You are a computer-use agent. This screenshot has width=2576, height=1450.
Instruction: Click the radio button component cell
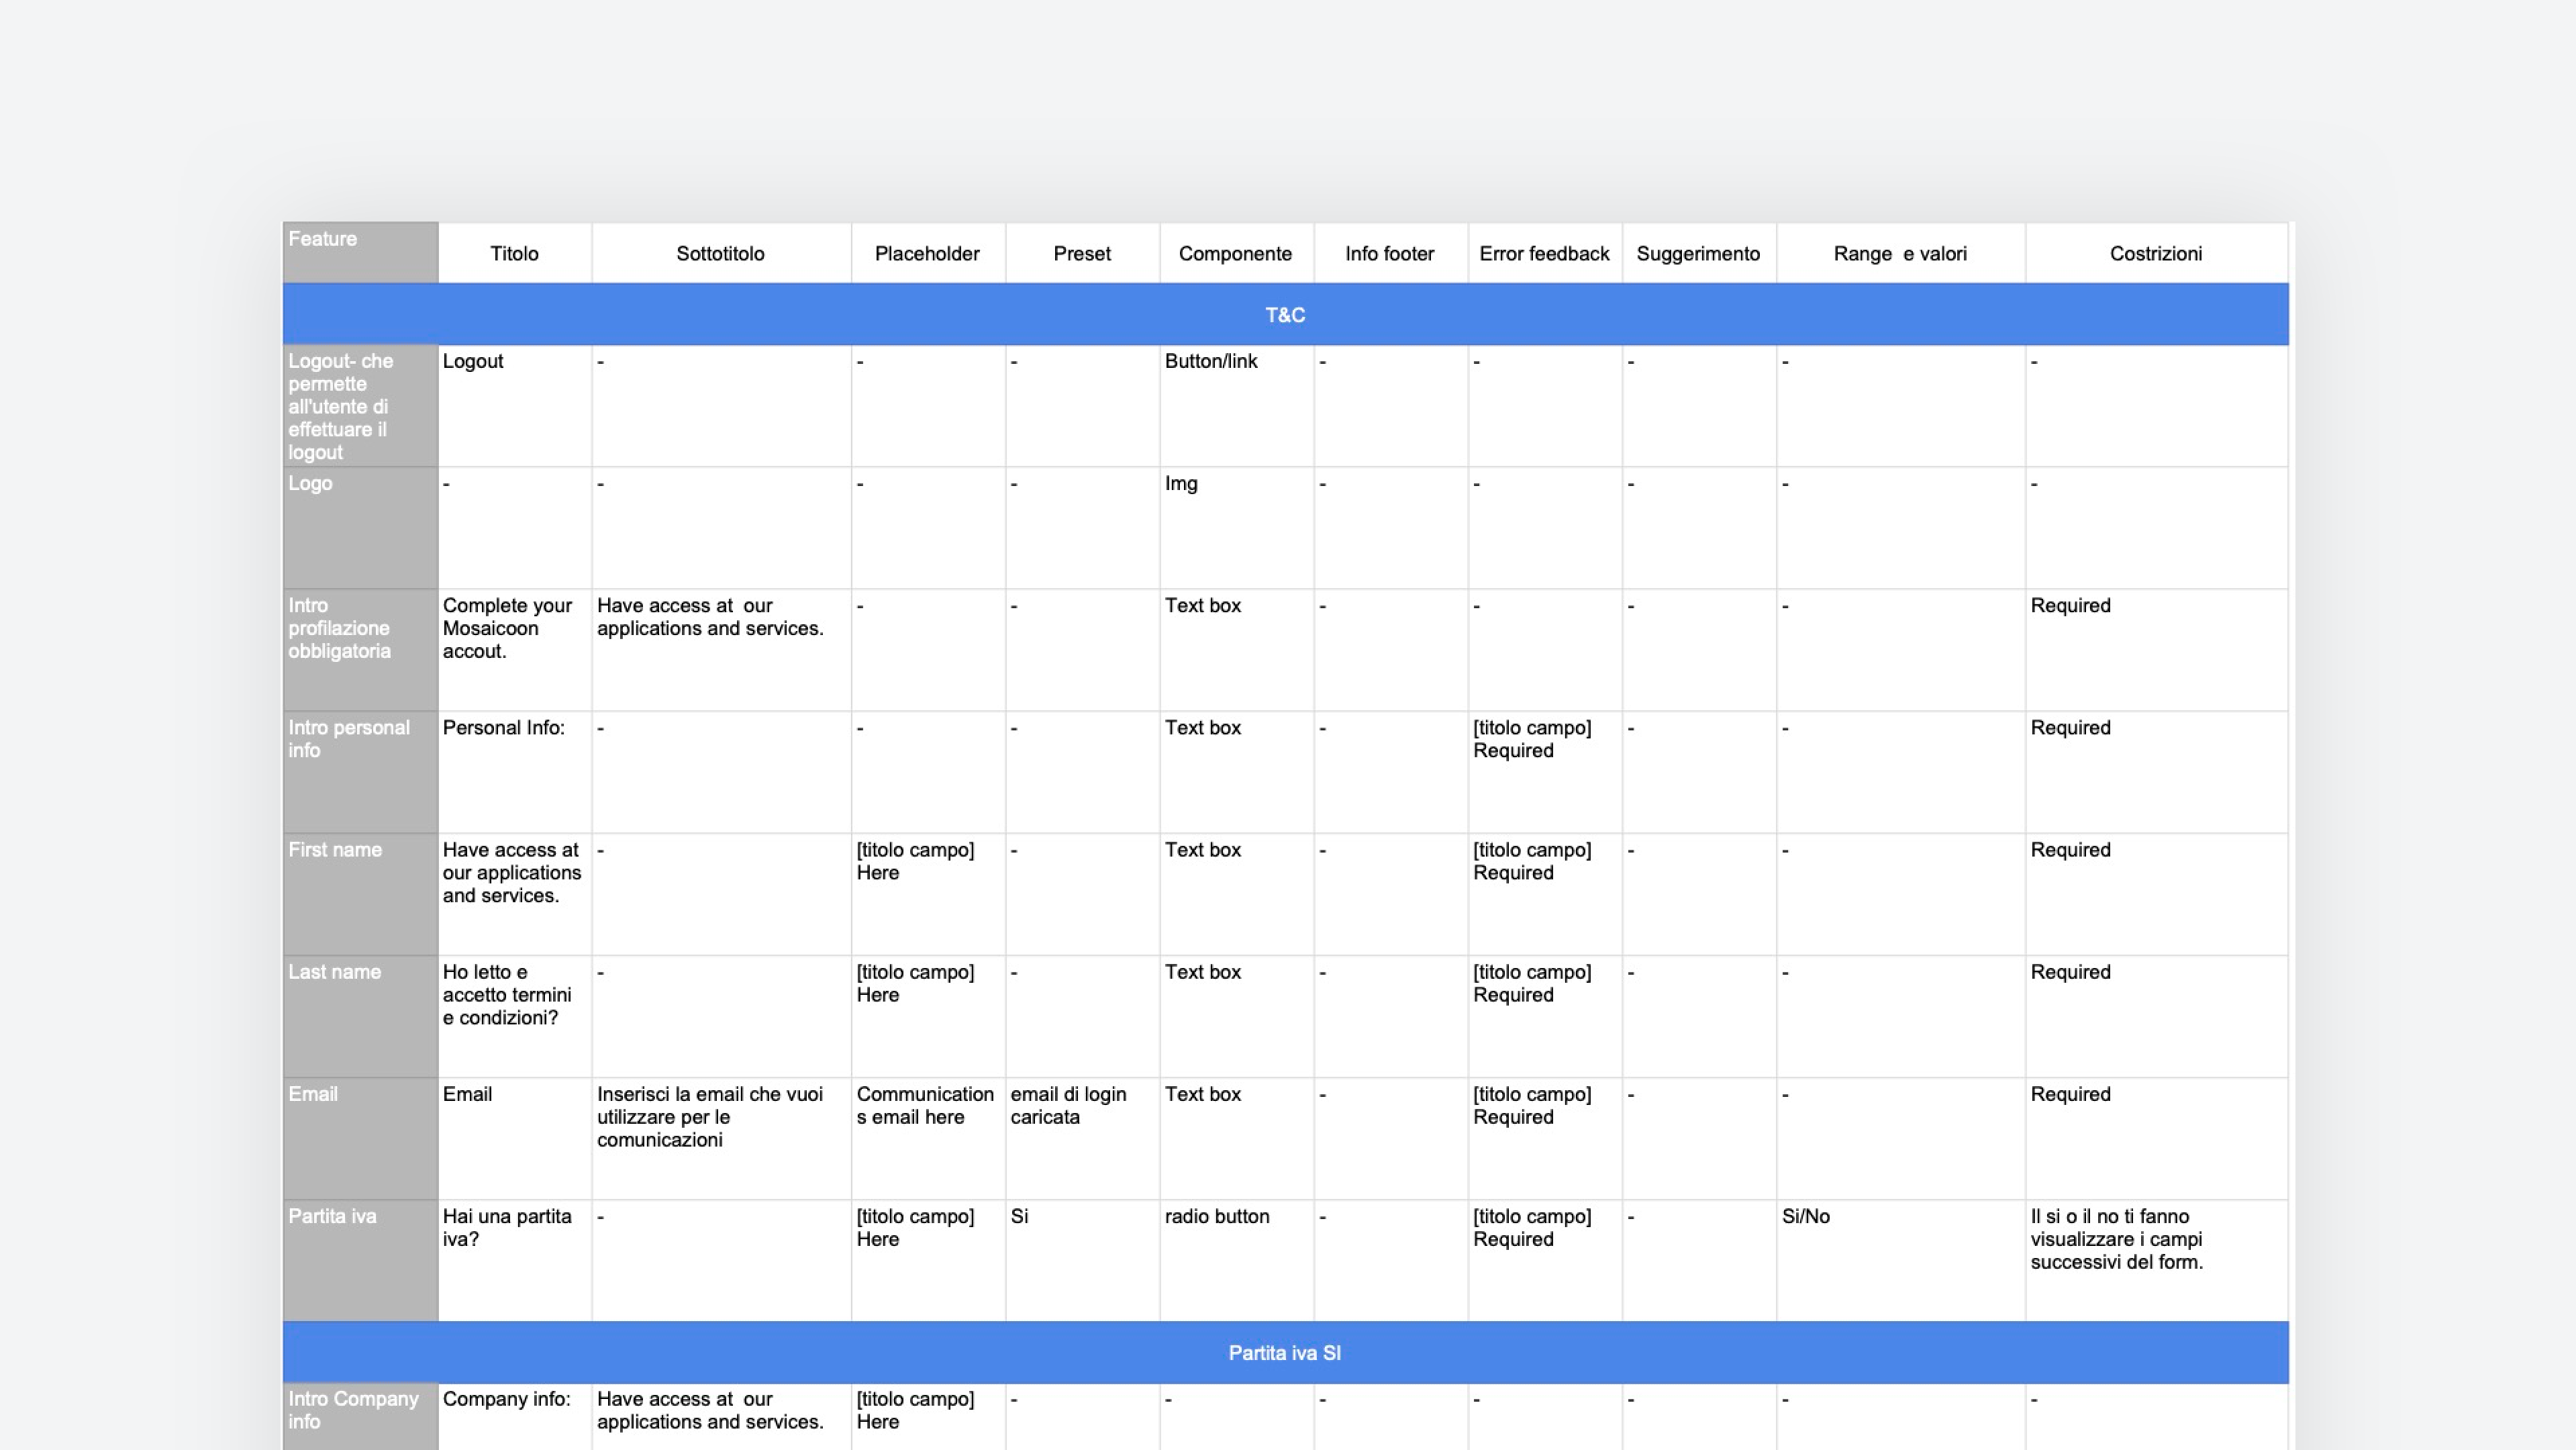coord(1236,1260)
